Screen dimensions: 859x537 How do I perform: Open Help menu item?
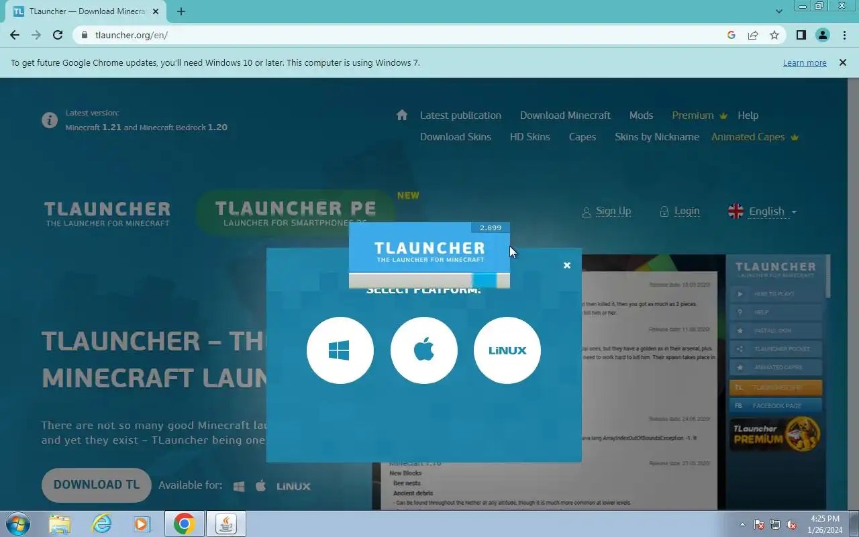coord(748,115)
